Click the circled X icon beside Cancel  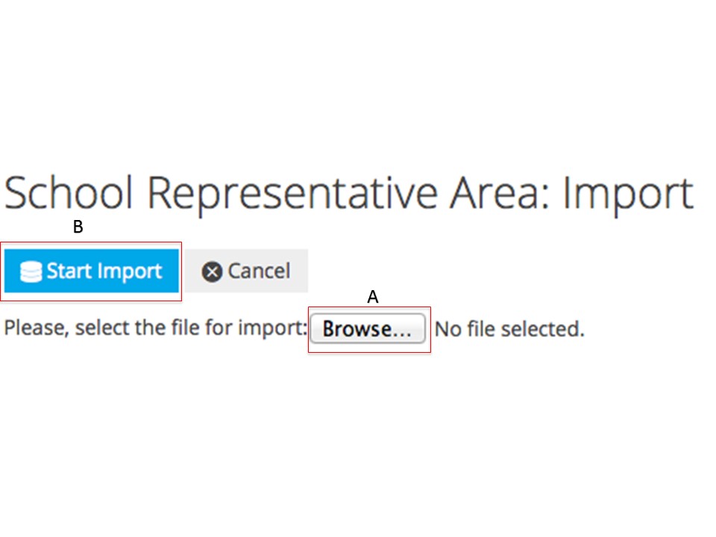click(212, 271)
